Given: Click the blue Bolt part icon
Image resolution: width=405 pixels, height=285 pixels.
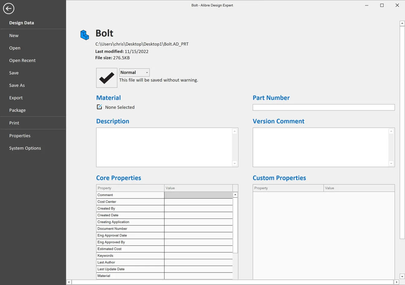Looking at the screenshot, I should point(84,35).
